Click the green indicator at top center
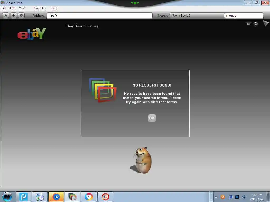Screen dimensions: 270x202 coord(135,3)
